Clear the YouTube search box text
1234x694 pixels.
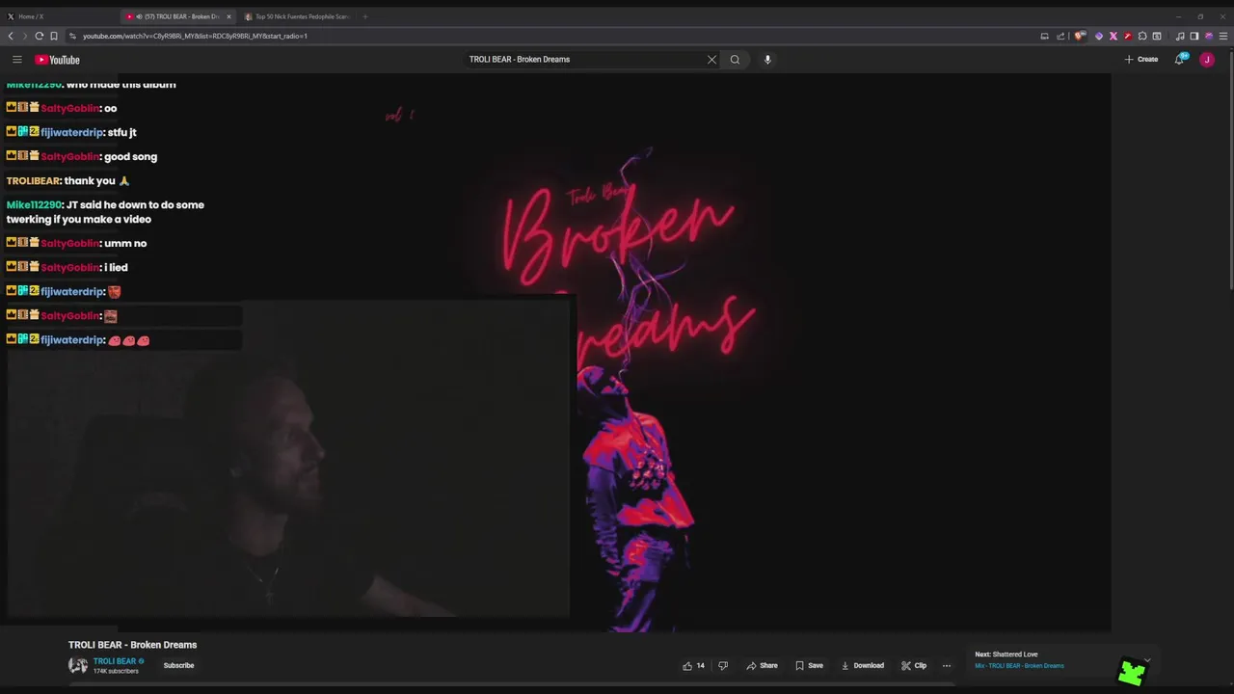[711, 60]
